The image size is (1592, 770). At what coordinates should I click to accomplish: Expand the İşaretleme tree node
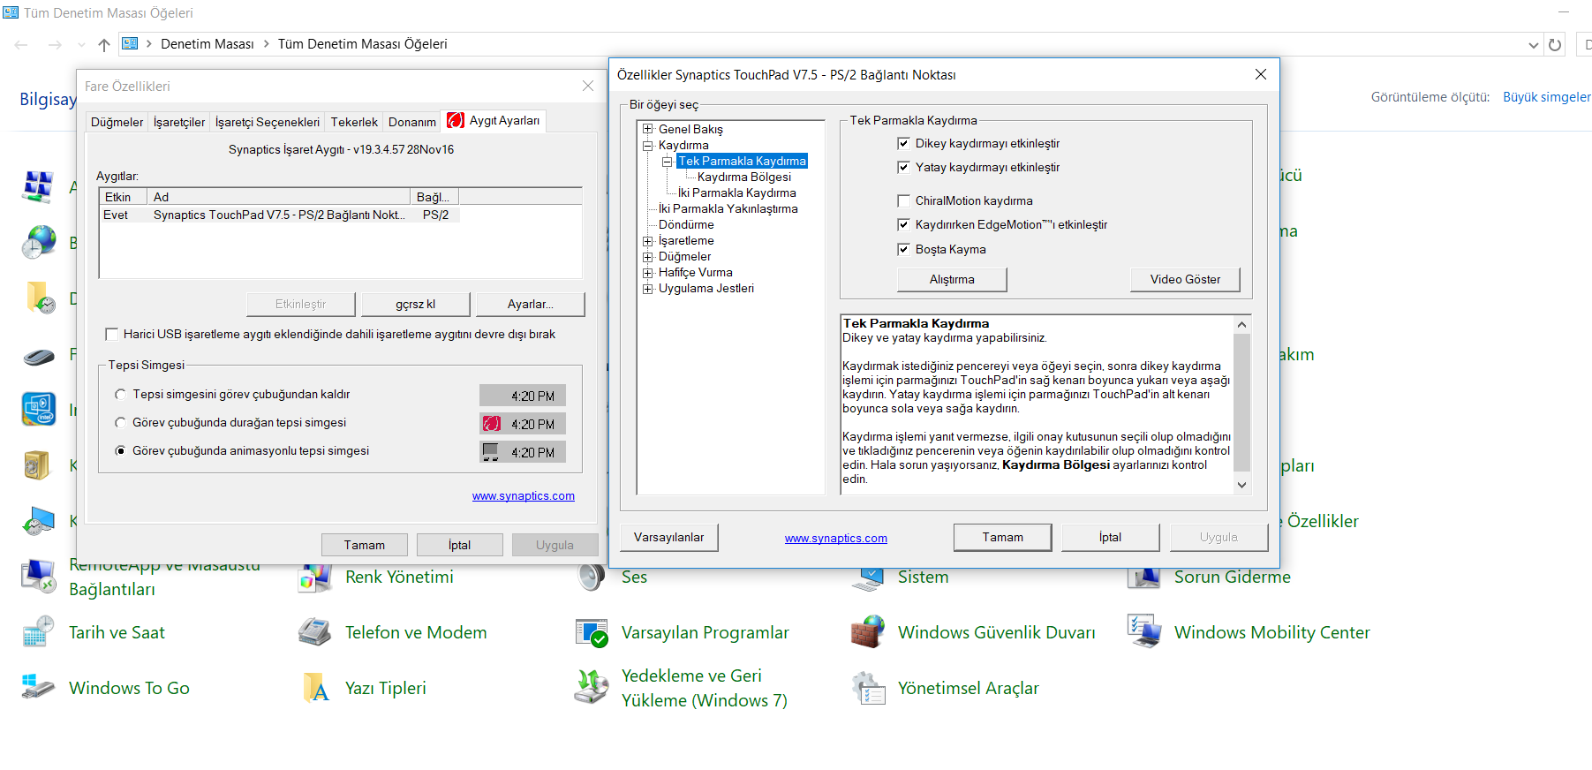tap(648, 240)
